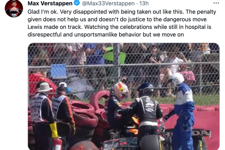This screenshot has height=150, width=225.
Task: Click the blue flag behind the fence
Action: 58,71
